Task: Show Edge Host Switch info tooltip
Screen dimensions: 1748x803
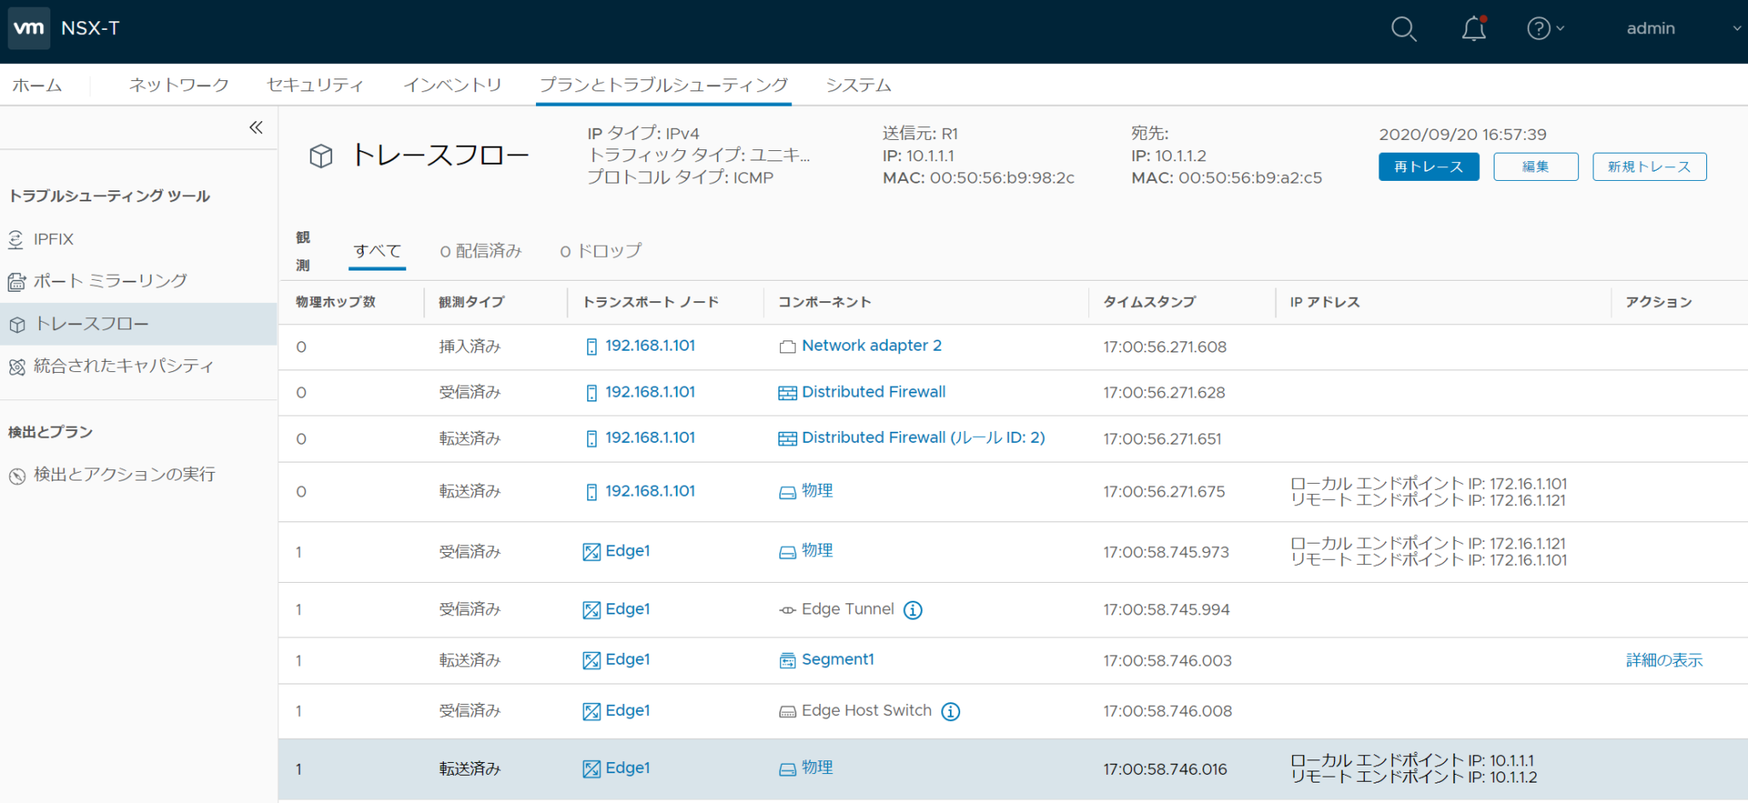Action: click(x=950, y=711)
